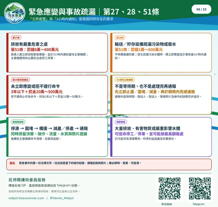218x207 pixels.
Task: Click the note starting with 緊急事件的第一份法律文件
Action: tap(80, 163)
